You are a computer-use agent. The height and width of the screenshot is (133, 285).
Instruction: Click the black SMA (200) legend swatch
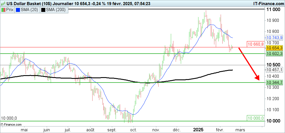point(43,10)
